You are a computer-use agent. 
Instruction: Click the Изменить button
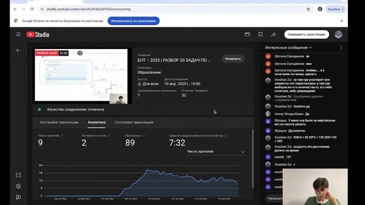233,59
